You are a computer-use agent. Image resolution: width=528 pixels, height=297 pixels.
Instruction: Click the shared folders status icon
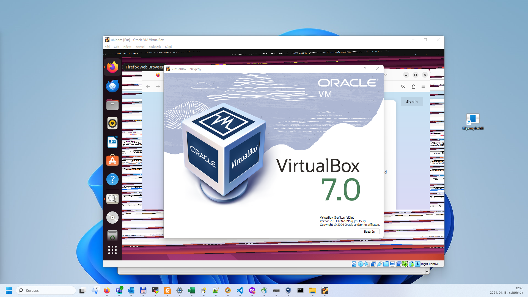click(386, 264)
